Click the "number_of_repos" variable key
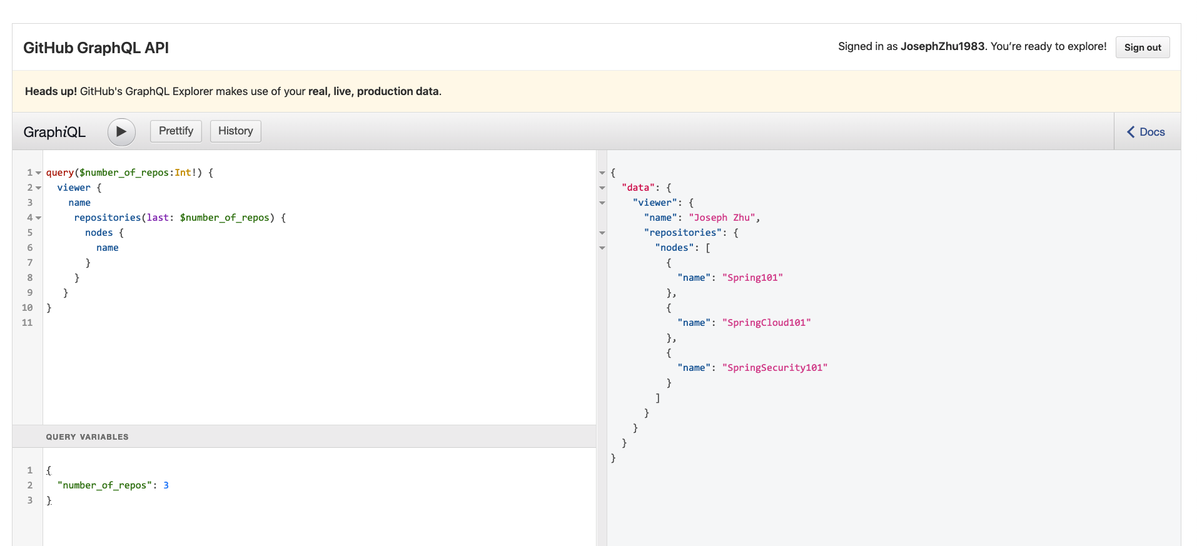The image size is (1197, 546). 104,485
